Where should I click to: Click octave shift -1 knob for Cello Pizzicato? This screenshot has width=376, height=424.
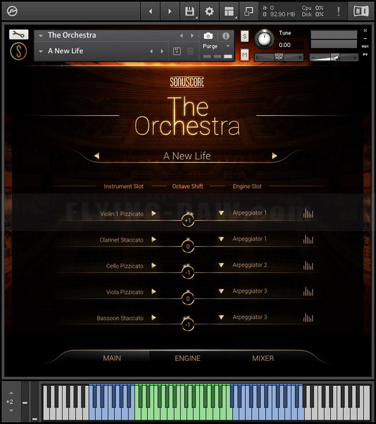pyautogui.click(x=187, y=272)
